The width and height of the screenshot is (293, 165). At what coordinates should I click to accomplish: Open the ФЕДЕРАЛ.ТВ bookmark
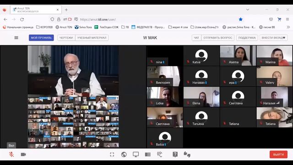pyautogui.click(x=148, y=27)
